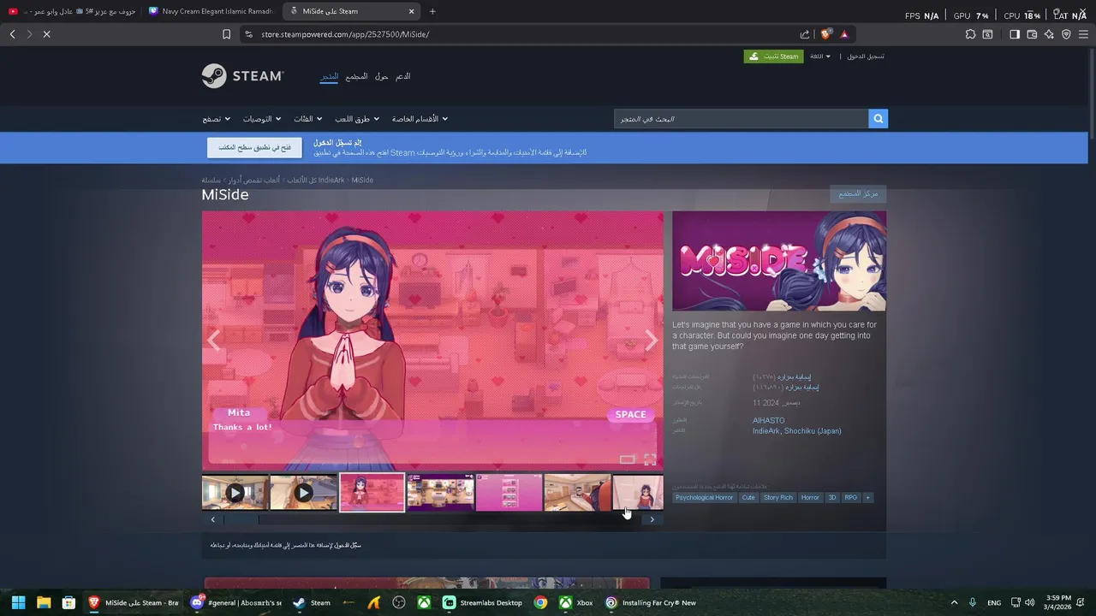Screen dimensions: 1096x616
Task: Show next screenshot with right arrow overlay
Action: 651,341
